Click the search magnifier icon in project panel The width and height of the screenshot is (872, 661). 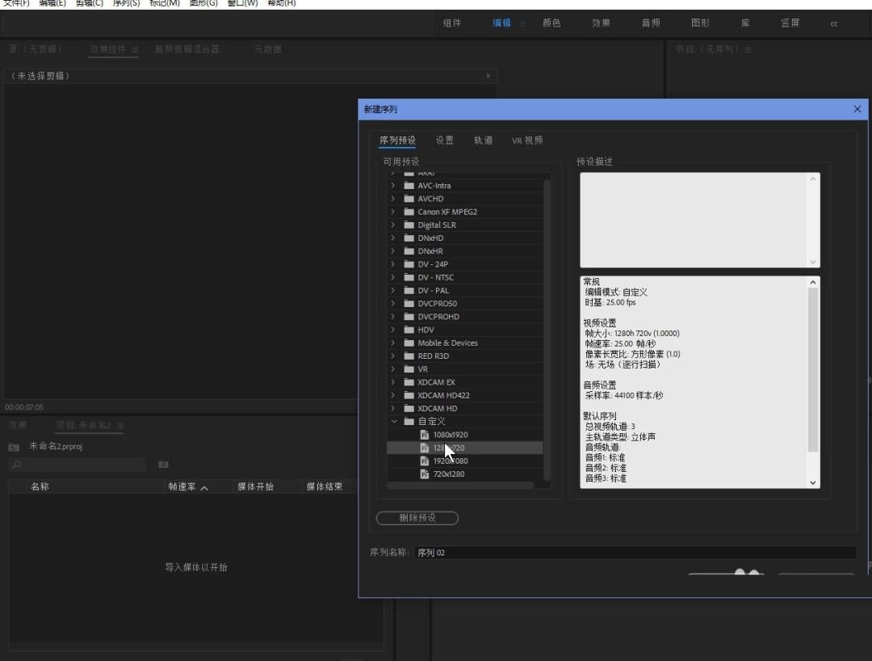tap(16, 465)
